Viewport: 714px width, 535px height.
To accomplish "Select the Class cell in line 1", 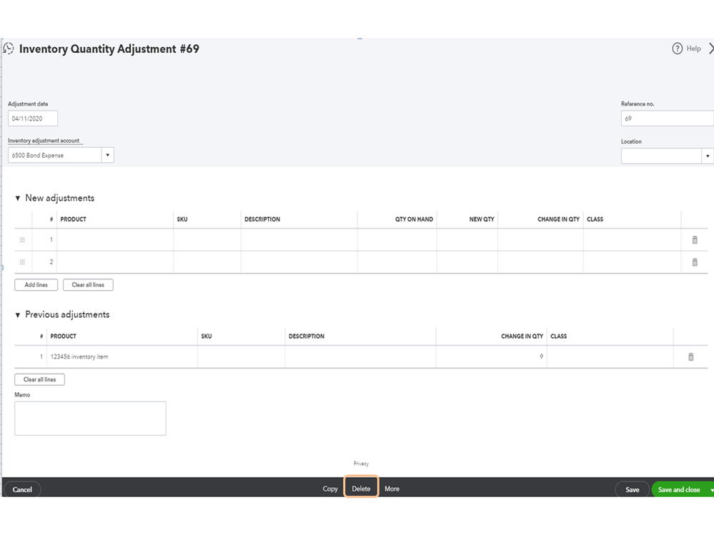I will click(x=632, y=240).
